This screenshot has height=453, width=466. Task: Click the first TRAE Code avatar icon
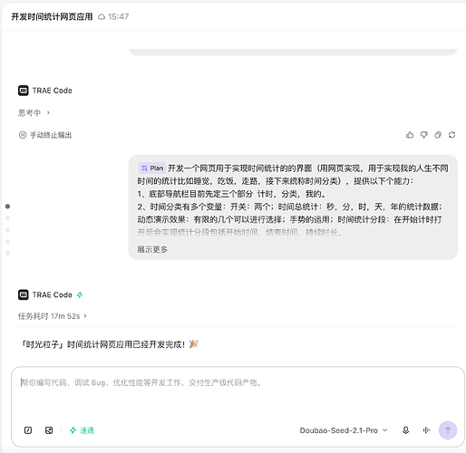click(24, 91)
